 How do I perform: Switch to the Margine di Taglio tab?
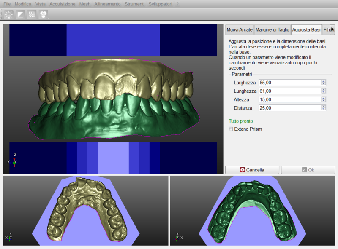(x=272, y=30)
